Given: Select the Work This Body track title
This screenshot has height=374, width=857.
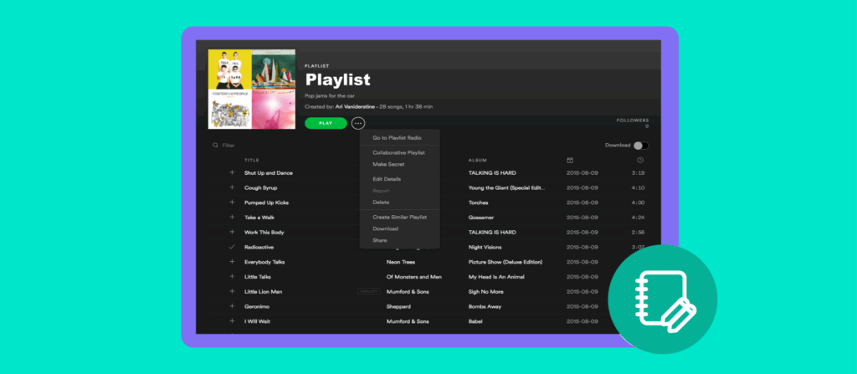Looking at the screenshot, I should [x=264, y=232].
